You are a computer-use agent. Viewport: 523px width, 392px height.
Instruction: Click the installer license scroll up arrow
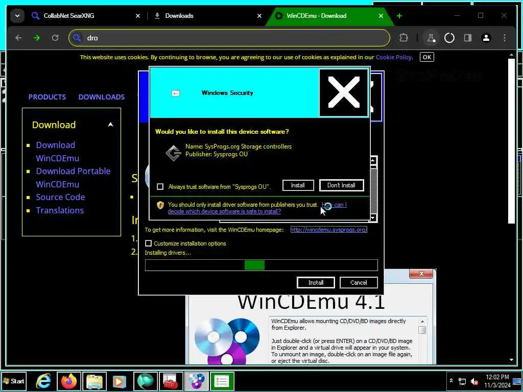[x=373, y=161]
